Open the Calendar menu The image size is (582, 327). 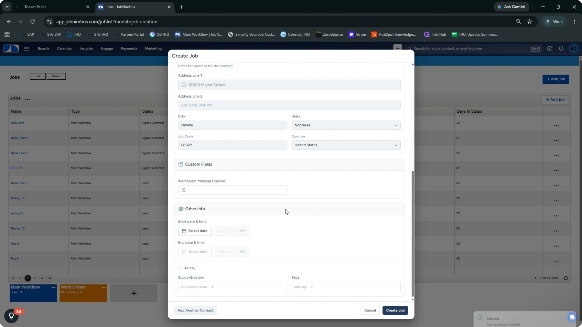(x=64, y=49)
